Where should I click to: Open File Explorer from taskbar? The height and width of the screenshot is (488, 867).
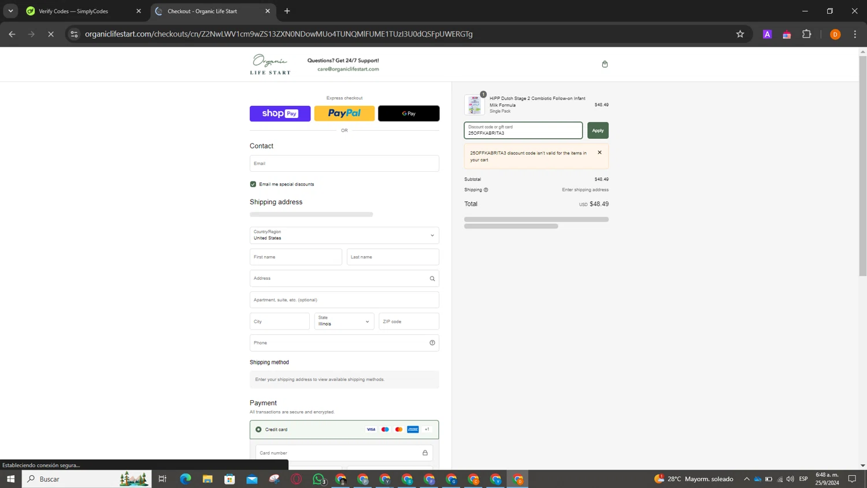pos(208,479)
